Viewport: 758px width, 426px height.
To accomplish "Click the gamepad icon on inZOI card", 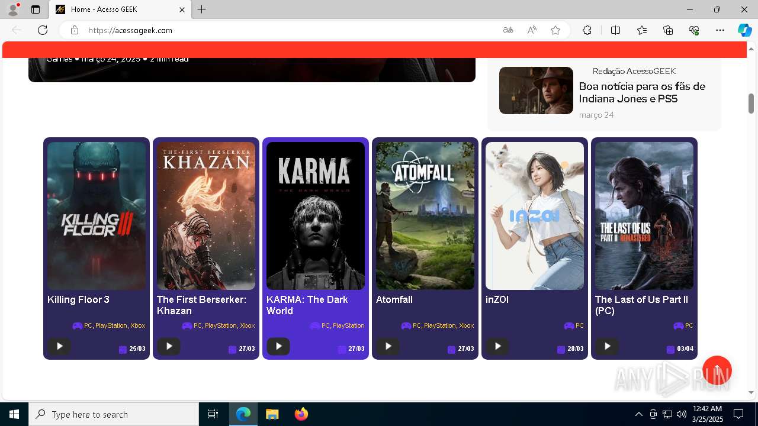I will point(568,325).
